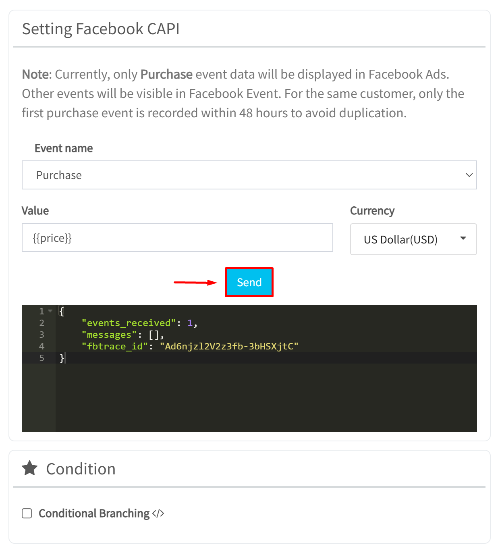
Task: Click line number 5 in the code gutter
Action: coord(41,358)
